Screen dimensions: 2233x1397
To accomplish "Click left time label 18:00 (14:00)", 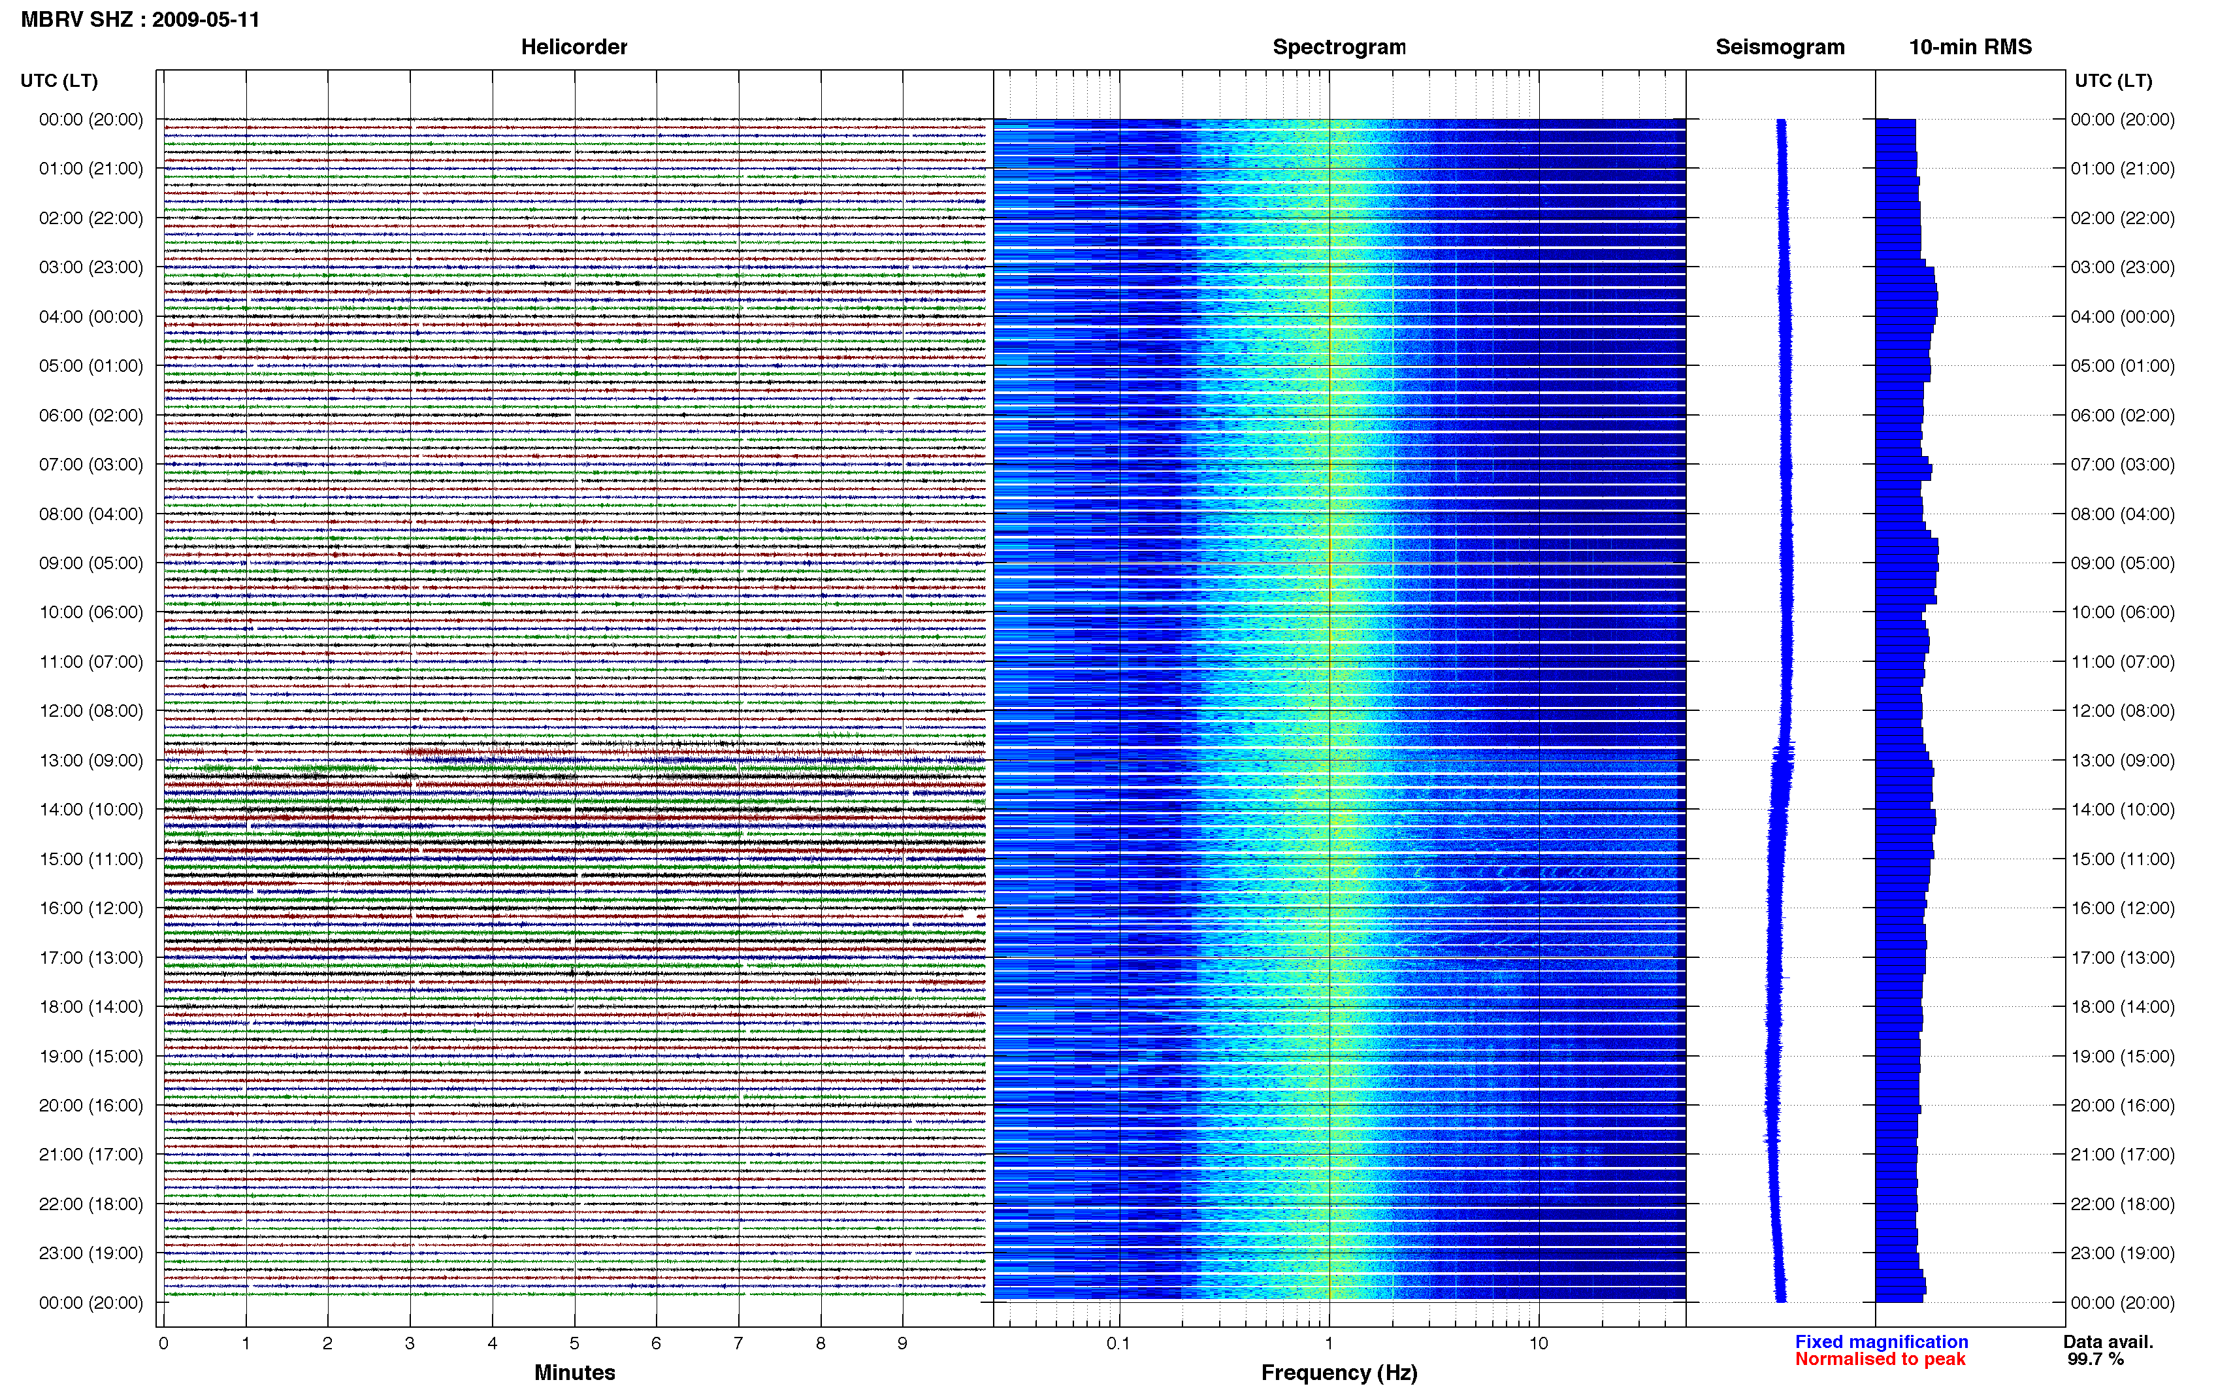I will (x=91, y=1007).
